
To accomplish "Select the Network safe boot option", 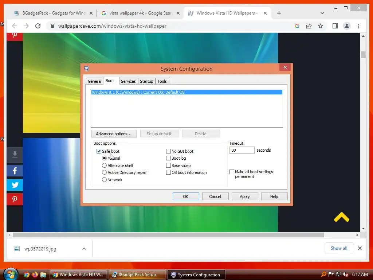I will click(x=104, y=179).
